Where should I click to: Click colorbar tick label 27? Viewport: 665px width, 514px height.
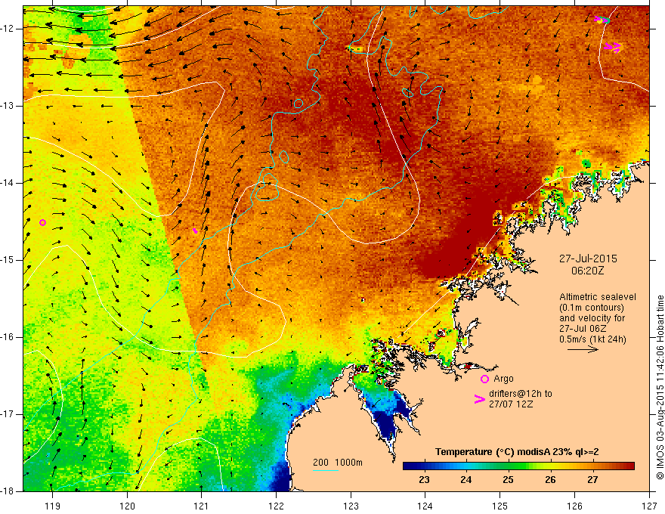point(592,480)
